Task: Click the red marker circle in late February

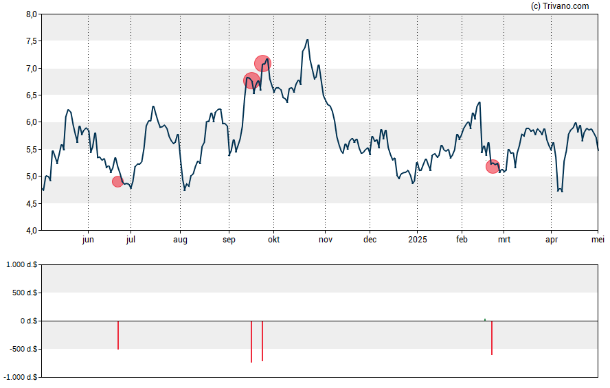Action: 493,166
